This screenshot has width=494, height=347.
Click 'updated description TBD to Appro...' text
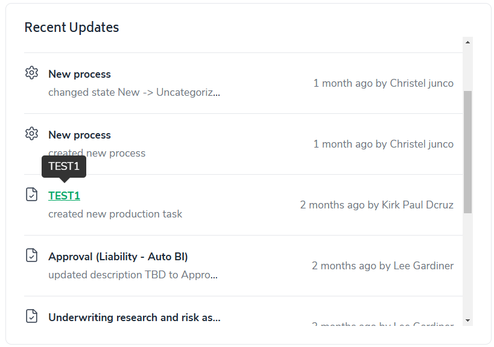(133, 275)
